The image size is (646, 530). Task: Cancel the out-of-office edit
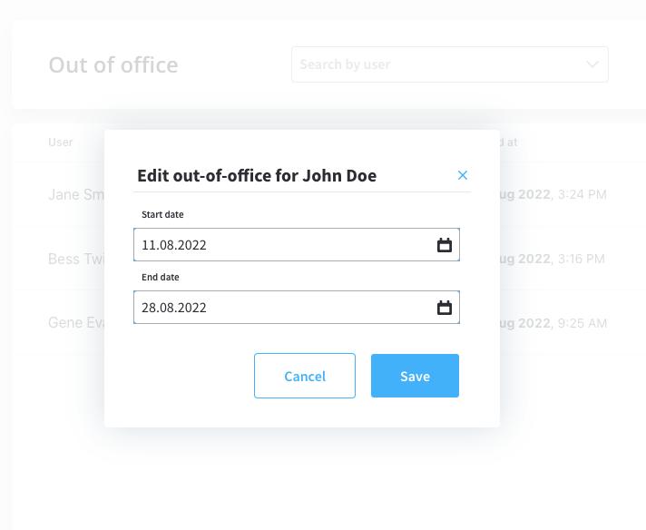coord(305,376)
